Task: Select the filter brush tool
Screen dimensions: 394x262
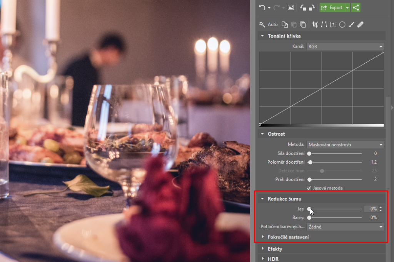Action: click(x=351, y=24)
